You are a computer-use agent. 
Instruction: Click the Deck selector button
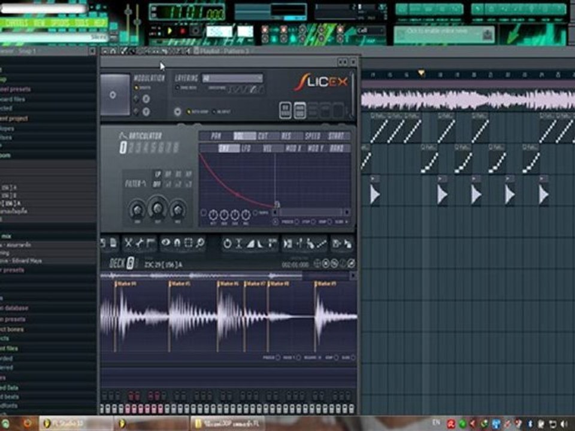coord(131,263)
